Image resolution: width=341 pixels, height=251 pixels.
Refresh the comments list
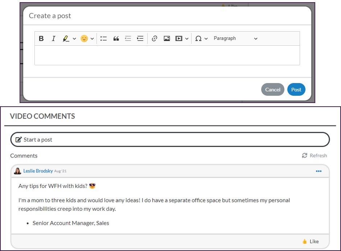point(315,156)
